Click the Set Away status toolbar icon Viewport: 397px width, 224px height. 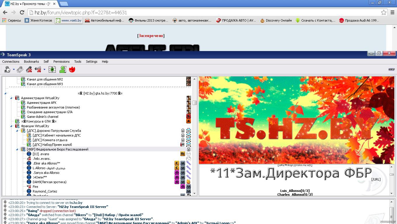coord(7,69)
